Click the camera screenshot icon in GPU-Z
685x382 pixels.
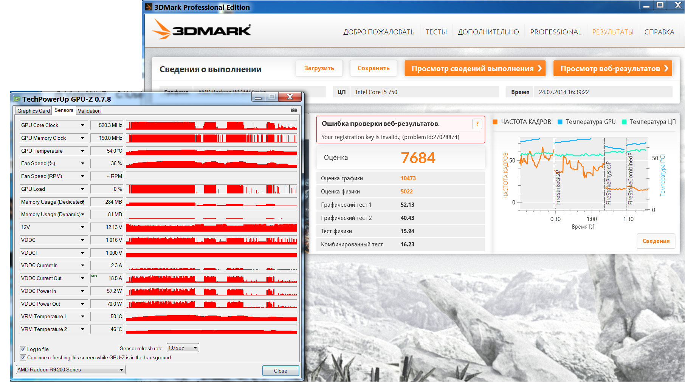click(x=294, y=110)
